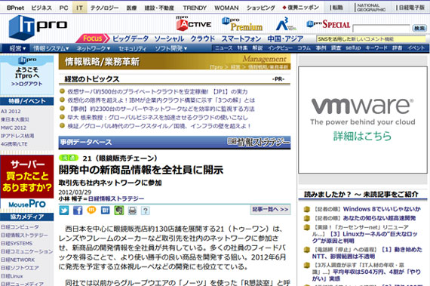Open the question mark help icon
This screenshot has height=286, width=430.
coord(146,211)
